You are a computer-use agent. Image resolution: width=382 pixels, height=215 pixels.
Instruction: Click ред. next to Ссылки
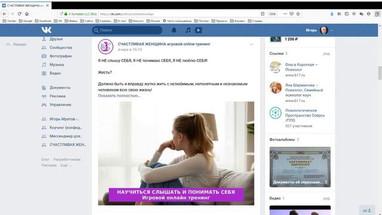pyautogui.click(x=326, y=53)
